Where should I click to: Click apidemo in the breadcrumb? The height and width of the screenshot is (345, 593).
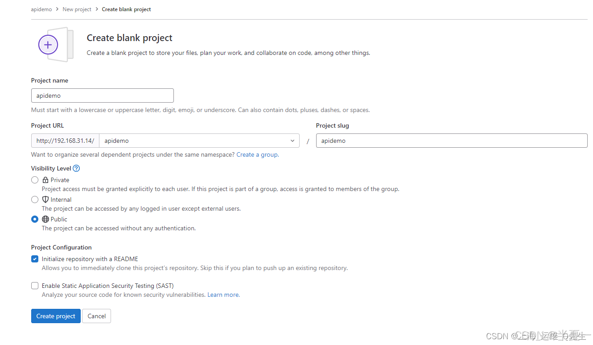(41, 9)
